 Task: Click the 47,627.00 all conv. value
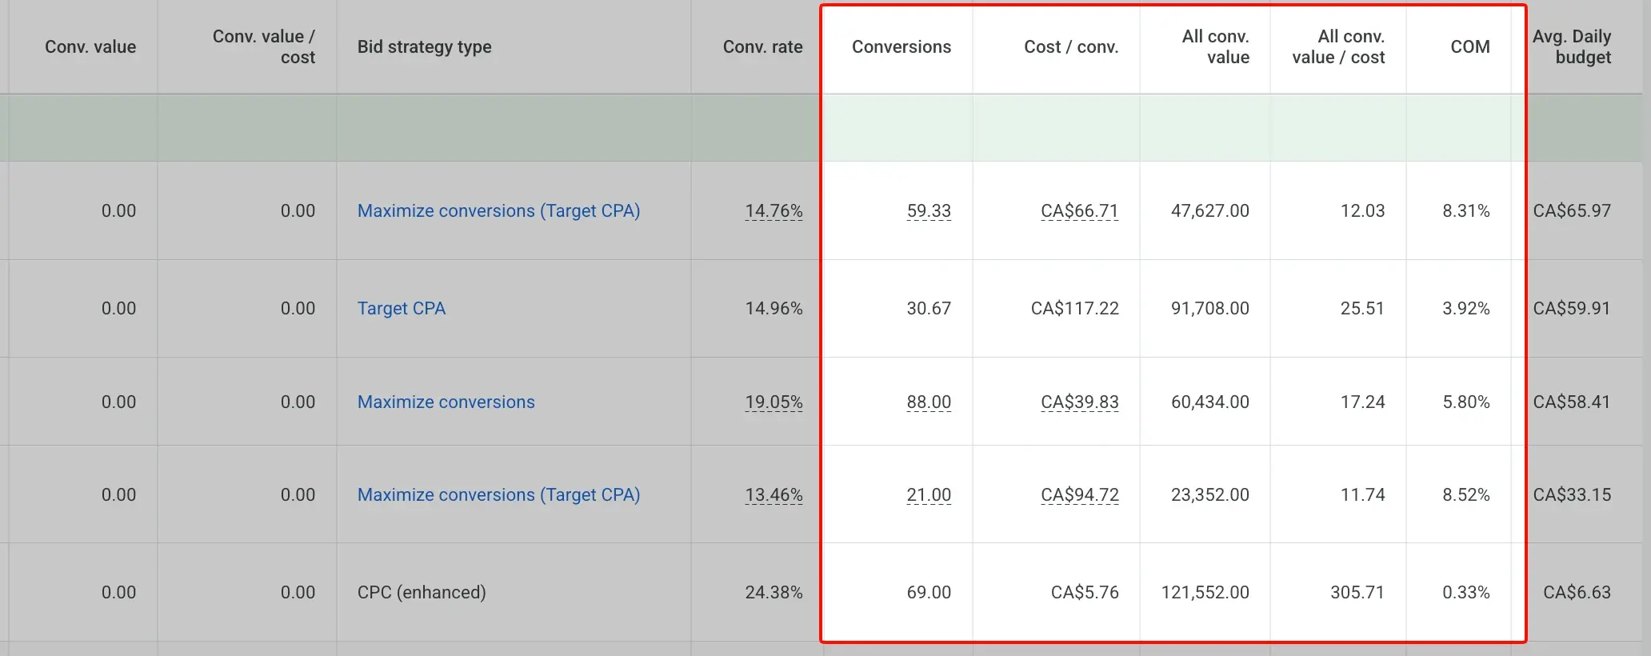[1210, 210]
